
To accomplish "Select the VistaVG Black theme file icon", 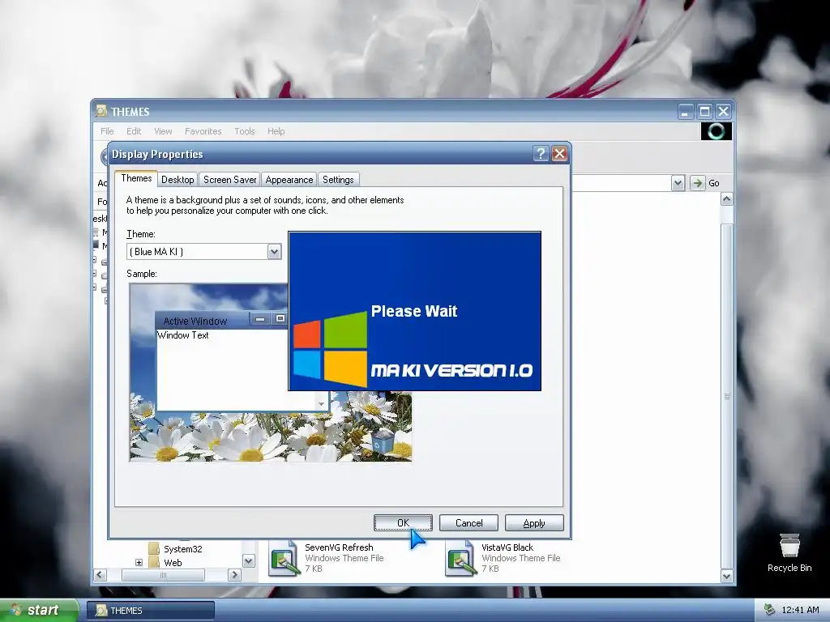I will tap(461, 559).
